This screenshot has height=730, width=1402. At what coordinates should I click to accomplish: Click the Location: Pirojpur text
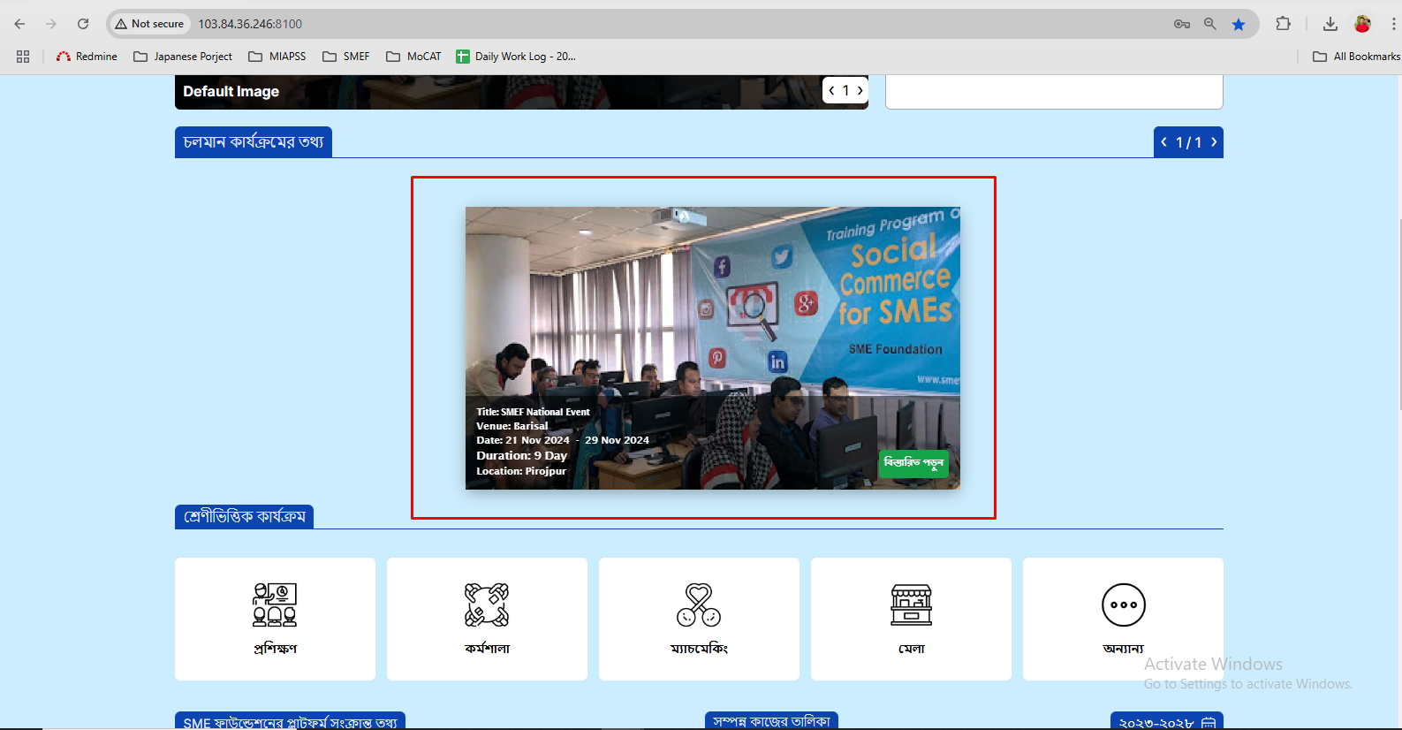(521, 471)
